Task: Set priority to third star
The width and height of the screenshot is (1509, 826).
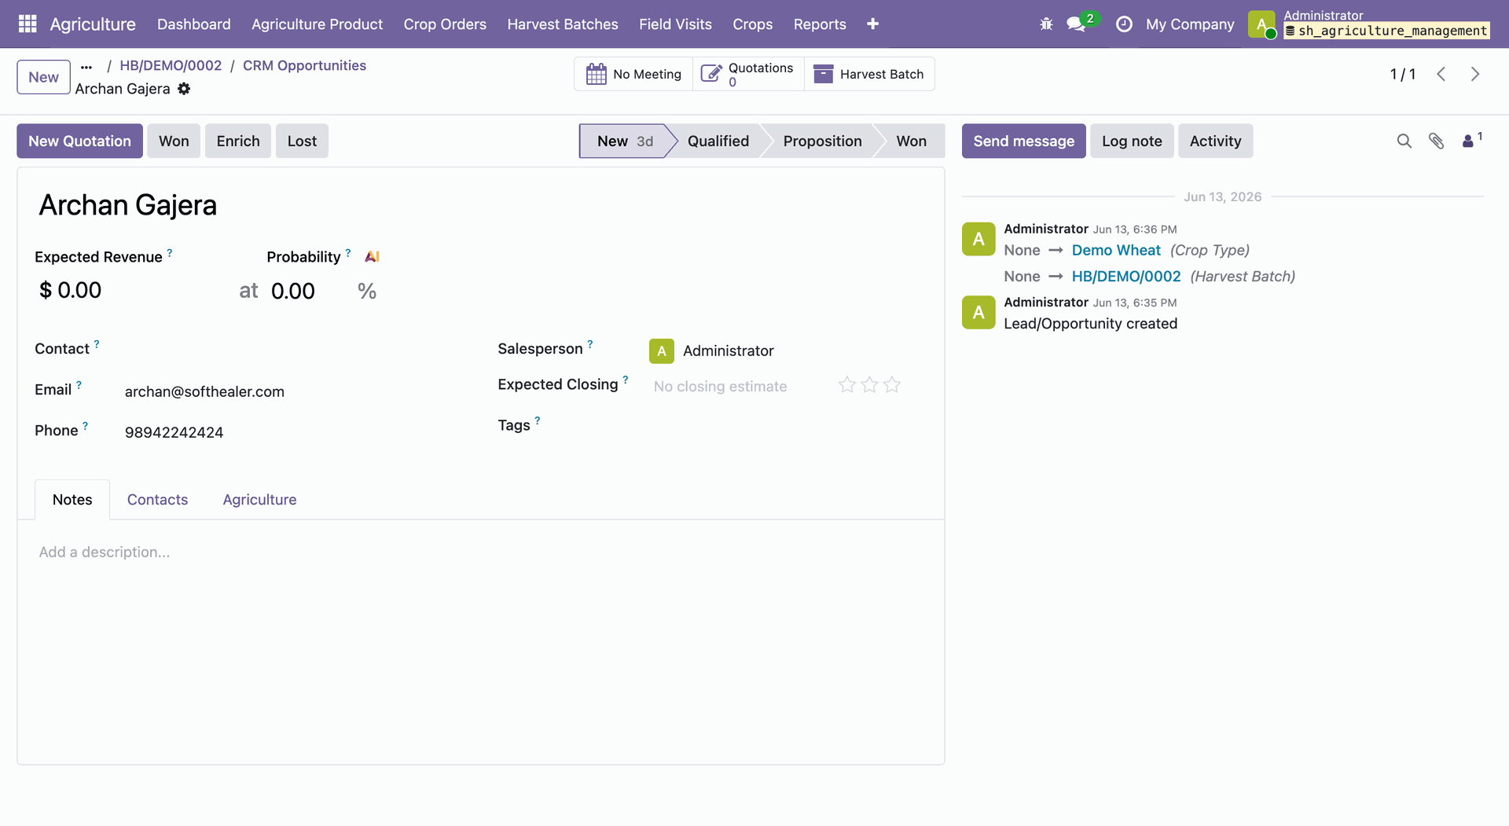Action: [x=892, y=385]
